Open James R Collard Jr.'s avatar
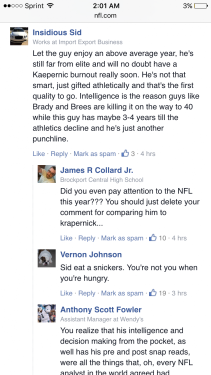The image size is (211, 375). pyautogui.click(x=46, y=174)
